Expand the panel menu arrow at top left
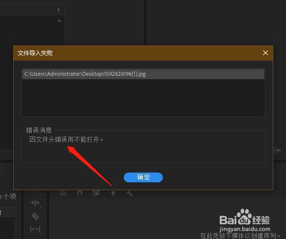 click(x=59, y=9)
